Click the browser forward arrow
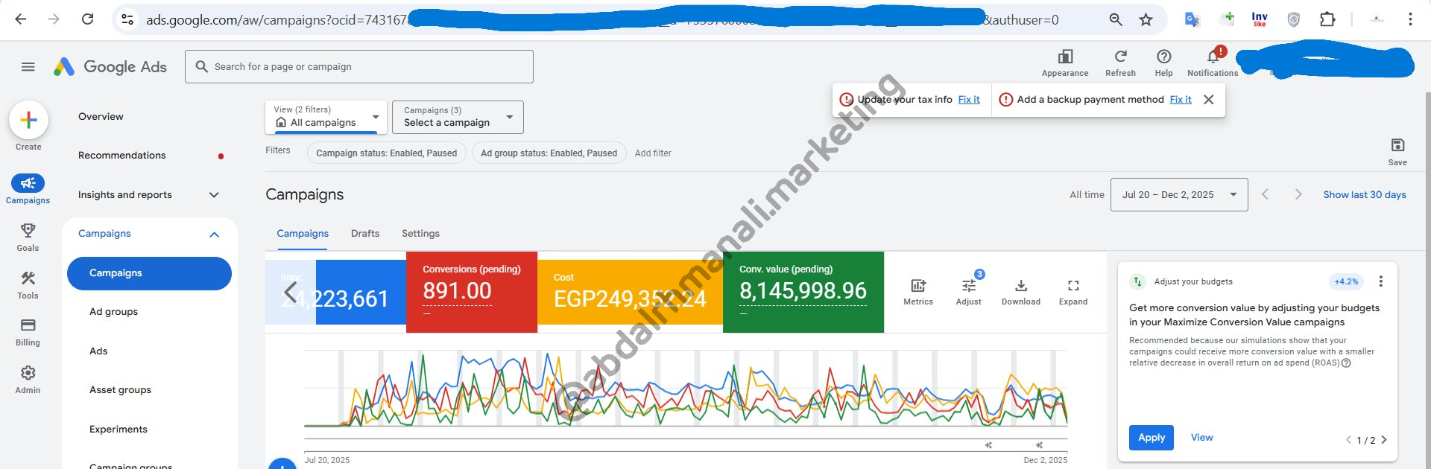Image resolution: width=1431 pixels, height=469 pixels. [54, 19]
